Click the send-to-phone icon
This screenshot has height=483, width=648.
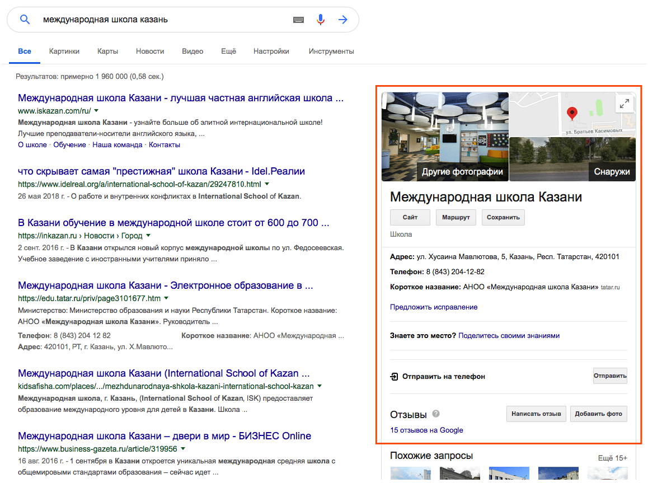pyautogui.click(x=395, y=377)
